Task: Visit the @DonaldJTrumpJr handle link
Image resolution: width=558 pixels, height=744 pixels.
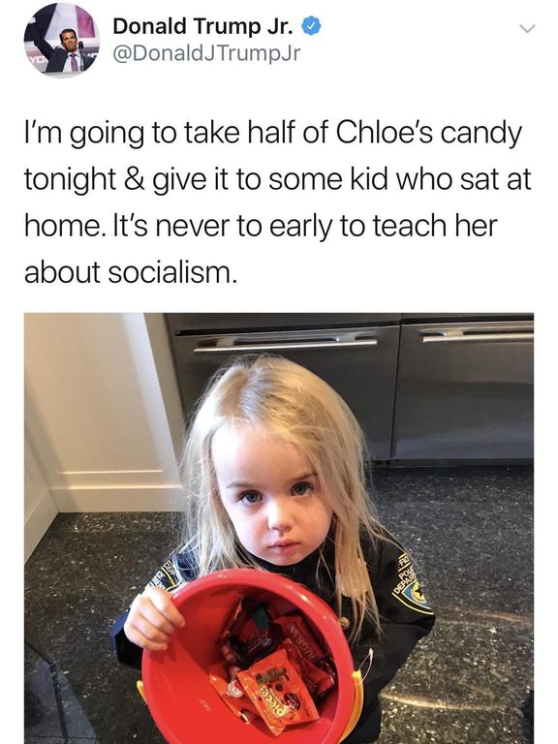Action: click(x=206, y=53)
